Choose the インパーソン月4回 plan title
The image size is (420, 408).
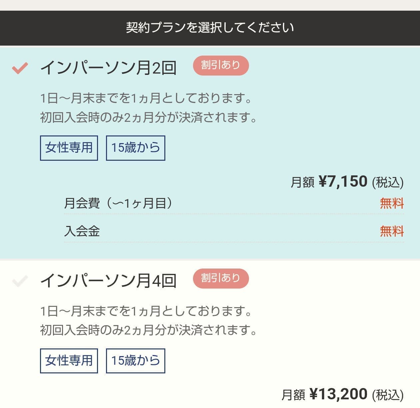[x=108, y=281]
